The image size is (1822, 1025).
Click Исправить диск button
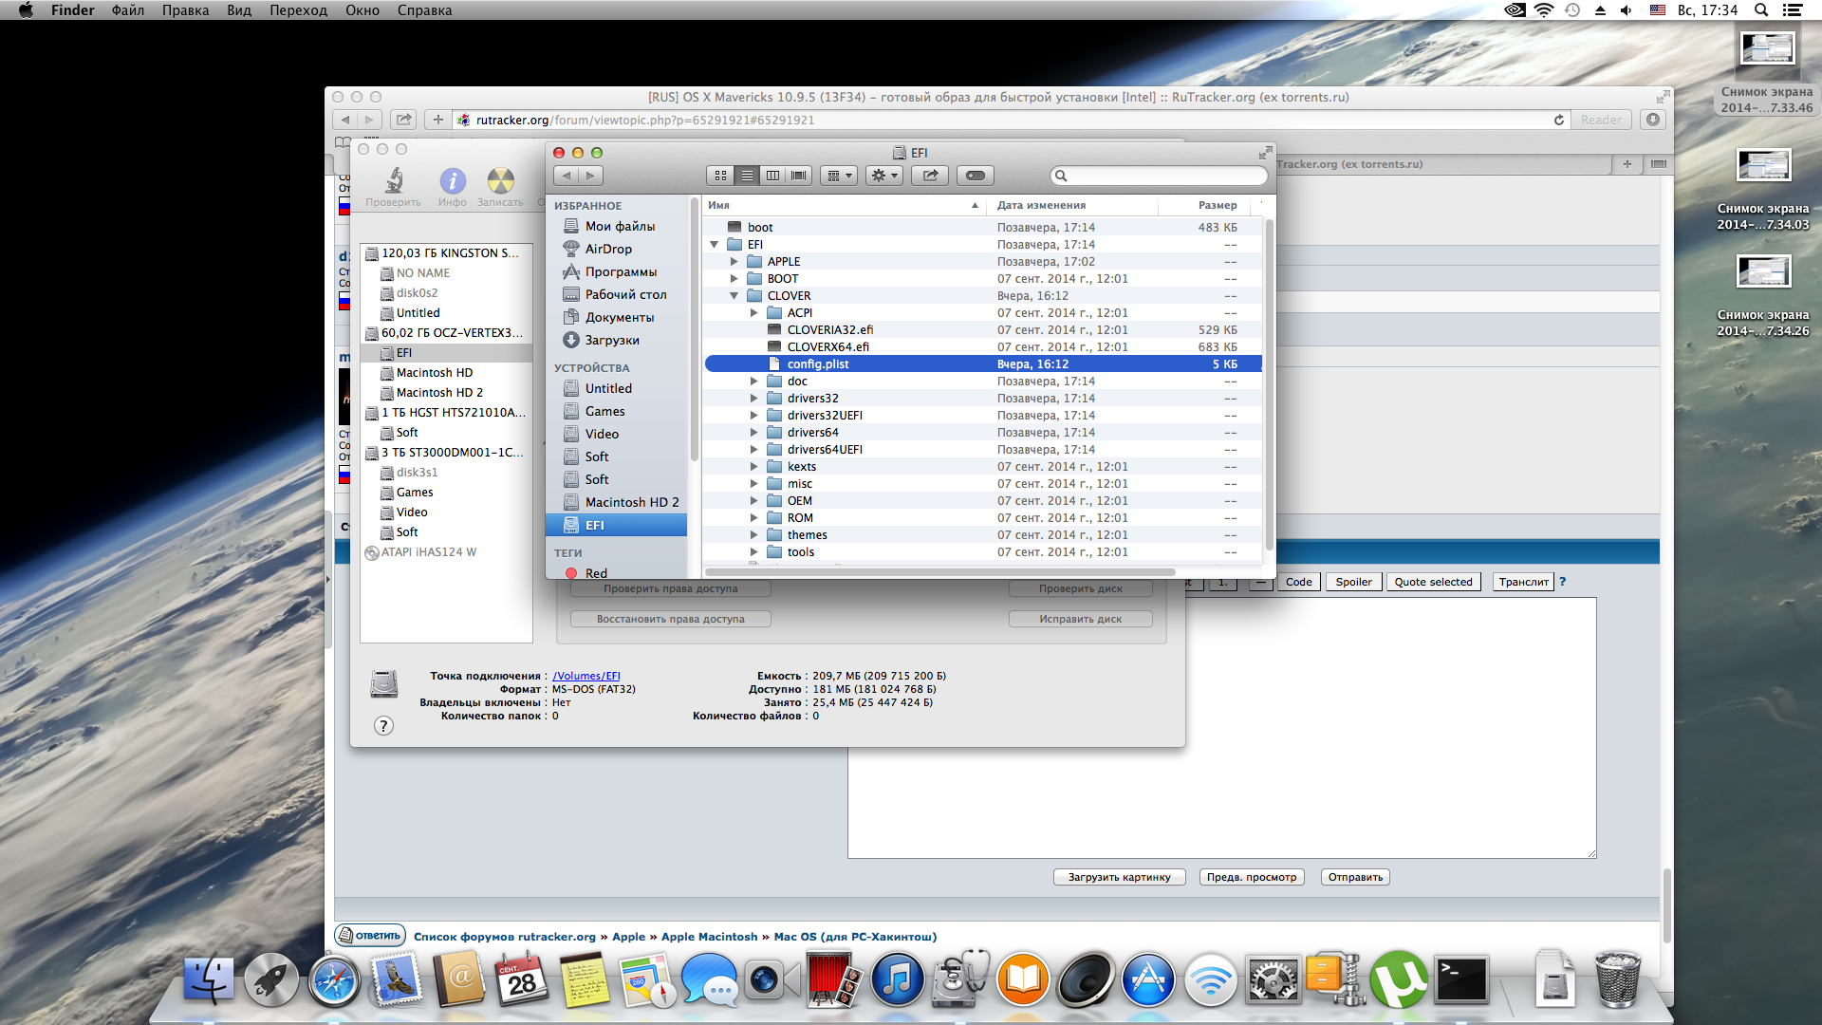click(x=1081, y=619)
